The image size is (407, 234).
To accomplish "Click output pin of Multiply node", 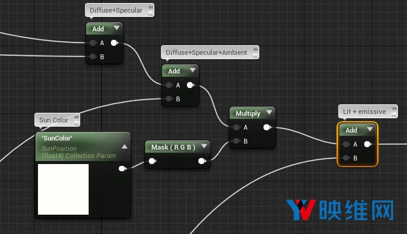I will pos(267,127).
